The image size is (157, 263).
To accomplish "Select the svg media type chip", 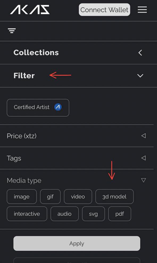I will click(x=94, y=214).
